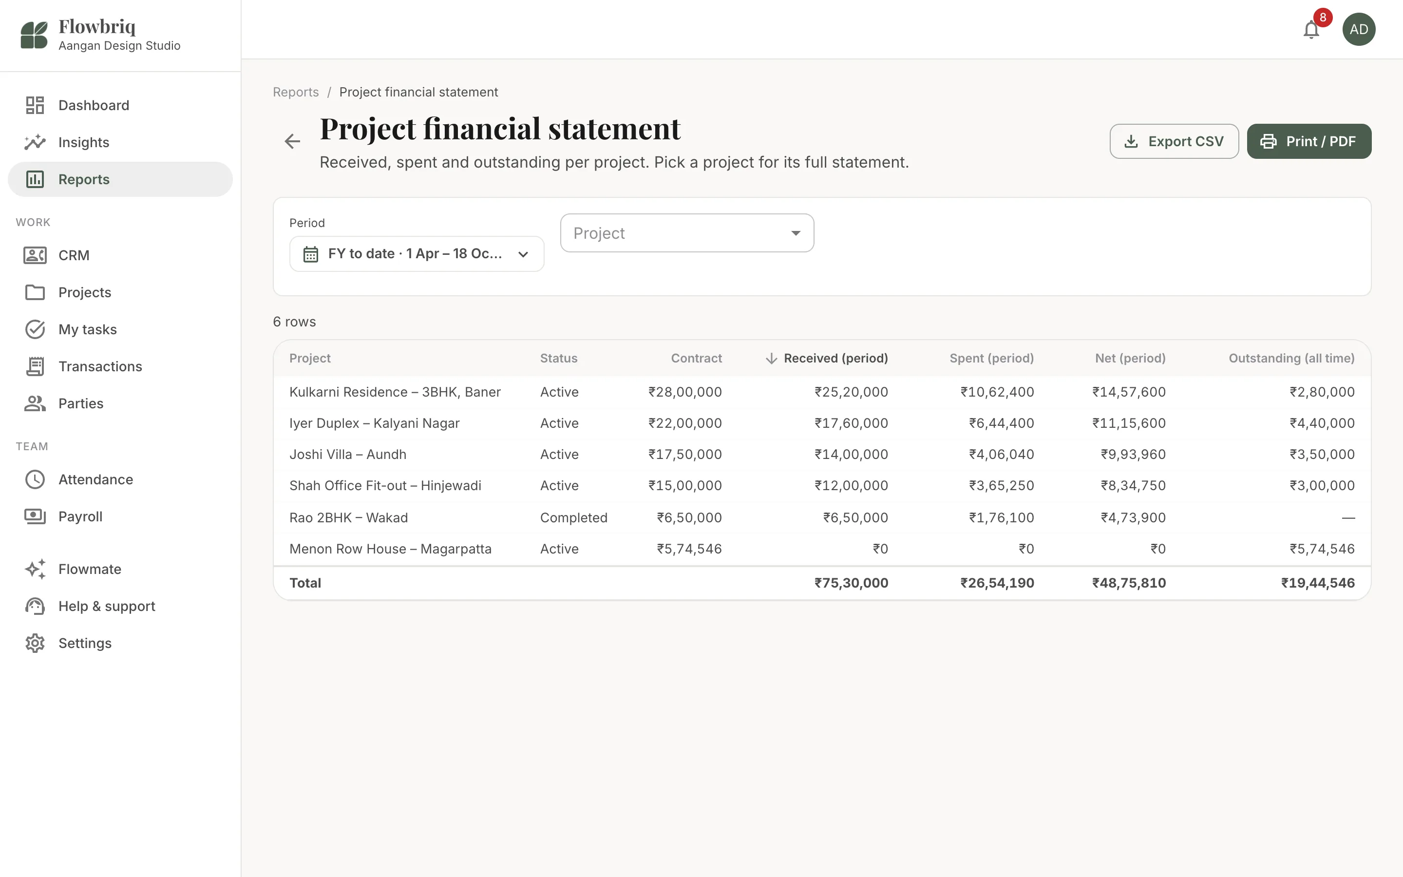Open the Settings gear icon
This screenshot has height=877, width=1403.
point(35,643)
